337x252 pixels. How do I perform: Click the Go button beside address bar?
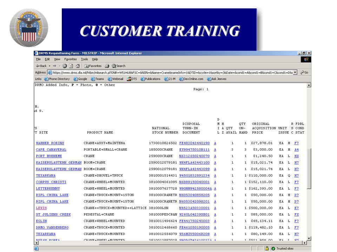point(304,72)
